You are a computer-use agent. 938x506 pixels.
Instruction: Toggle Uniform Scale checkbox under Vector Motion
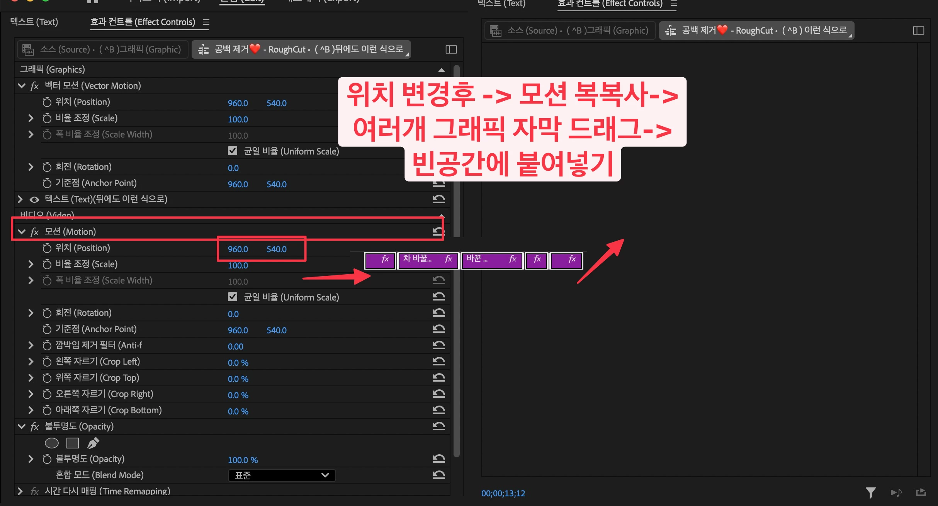pos(233,151)
